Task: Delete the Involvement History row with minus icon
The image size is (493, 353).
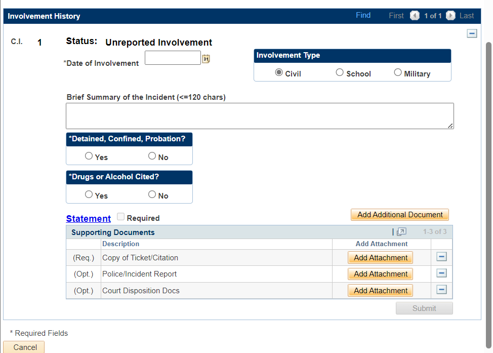Action: [x=472, y=33]
